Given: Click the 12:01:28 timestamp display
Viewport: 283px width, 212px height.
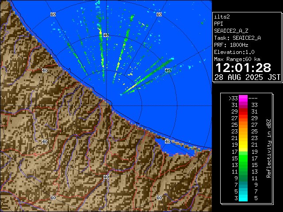Looking at the screenshot, I should (x=245, y=68).
